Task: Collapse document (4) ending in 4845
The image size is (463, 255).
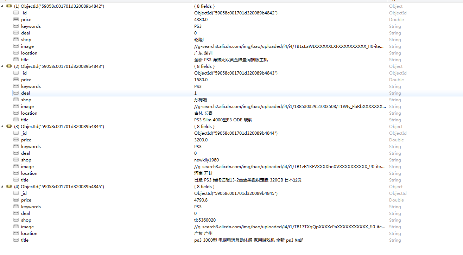Action: click(2, 187)
